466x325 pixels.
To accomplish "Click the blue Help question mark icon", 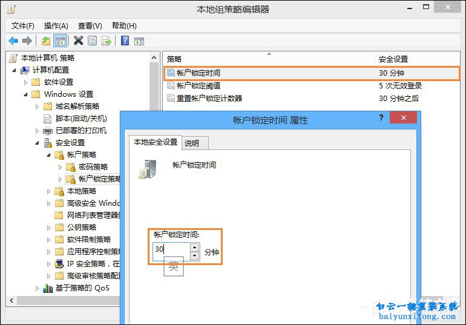I will pyautogui.click(x=125, y=41).
